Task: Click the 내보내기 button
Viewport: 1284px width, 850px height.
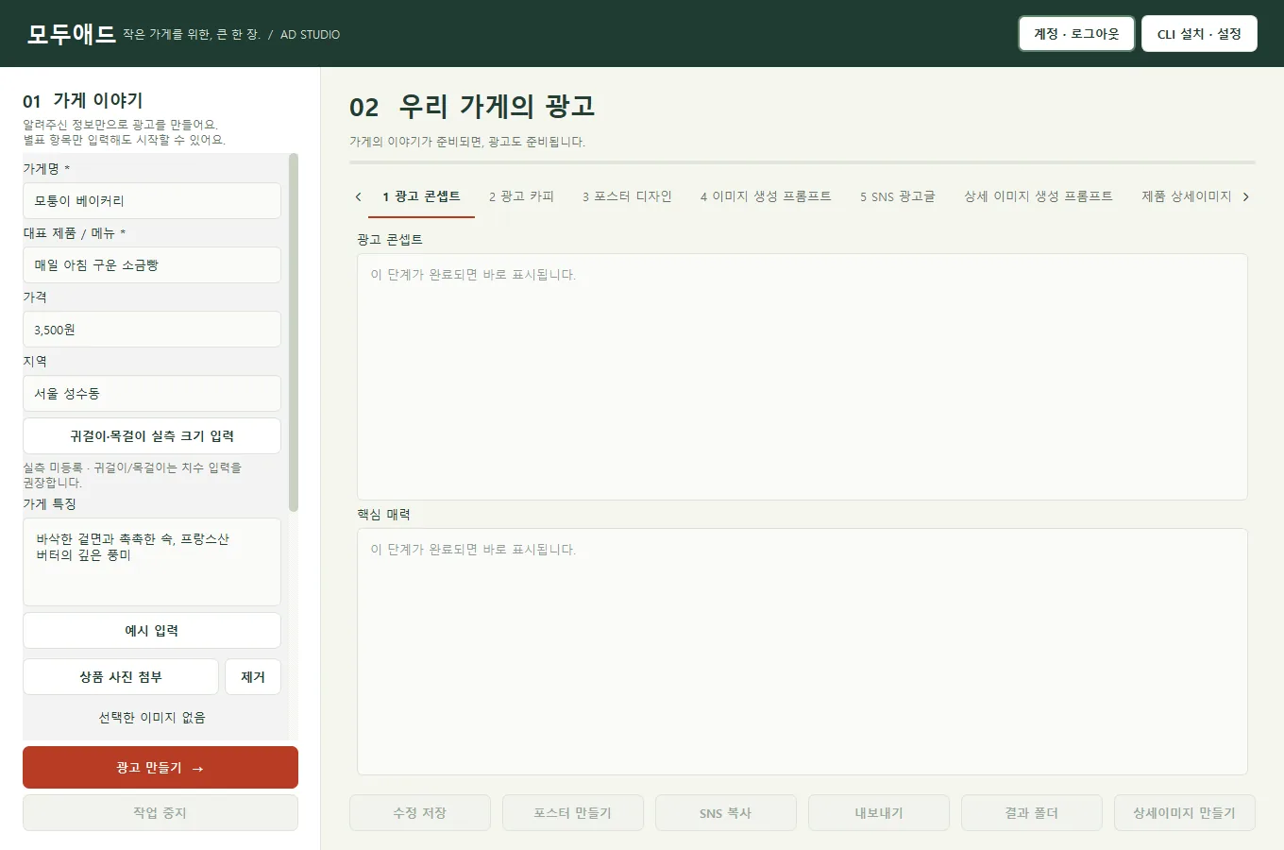Action: tap(879, 812)
